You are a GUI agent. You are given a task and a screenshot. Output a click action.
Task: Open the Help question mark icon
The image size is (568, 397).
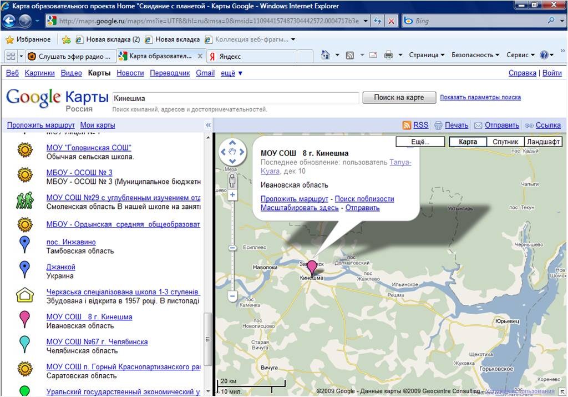point(544,55)
